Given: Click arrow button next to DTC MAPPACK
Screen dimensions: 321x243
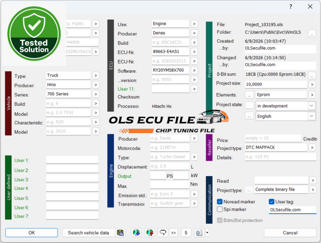Looking at the screenshot, I should click(x=312, y=147).
